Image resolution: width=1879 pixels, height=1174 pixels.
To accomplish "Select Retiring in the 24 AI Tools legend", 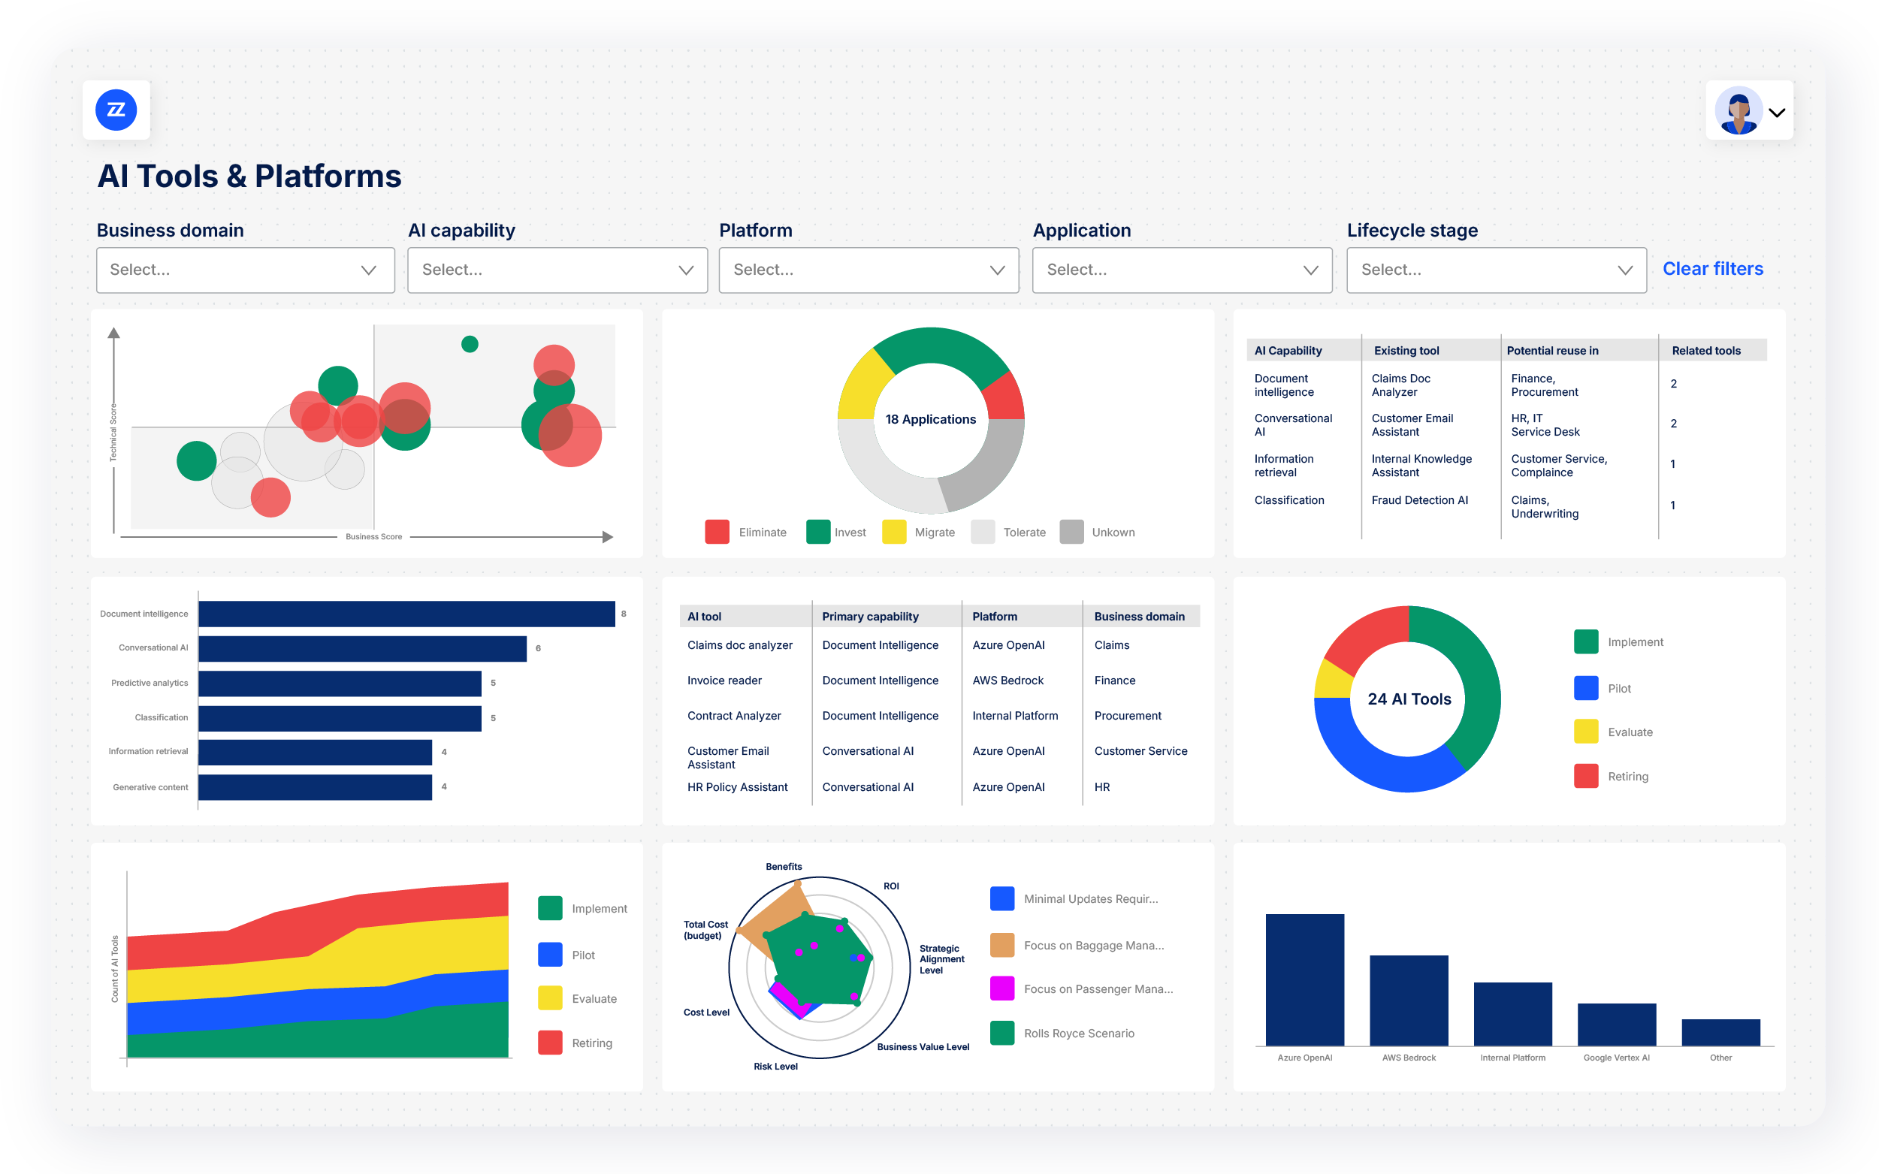I will click(1611, 777).
